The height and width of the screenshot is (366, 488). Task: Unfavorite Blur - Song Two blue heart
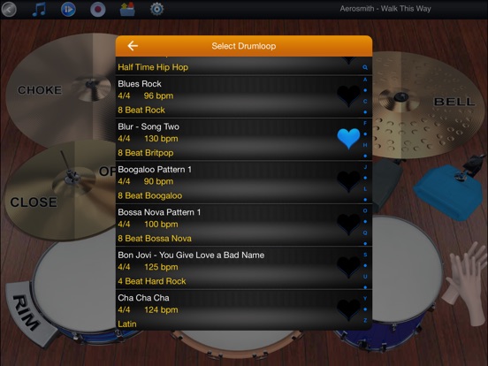click(348, 139)
